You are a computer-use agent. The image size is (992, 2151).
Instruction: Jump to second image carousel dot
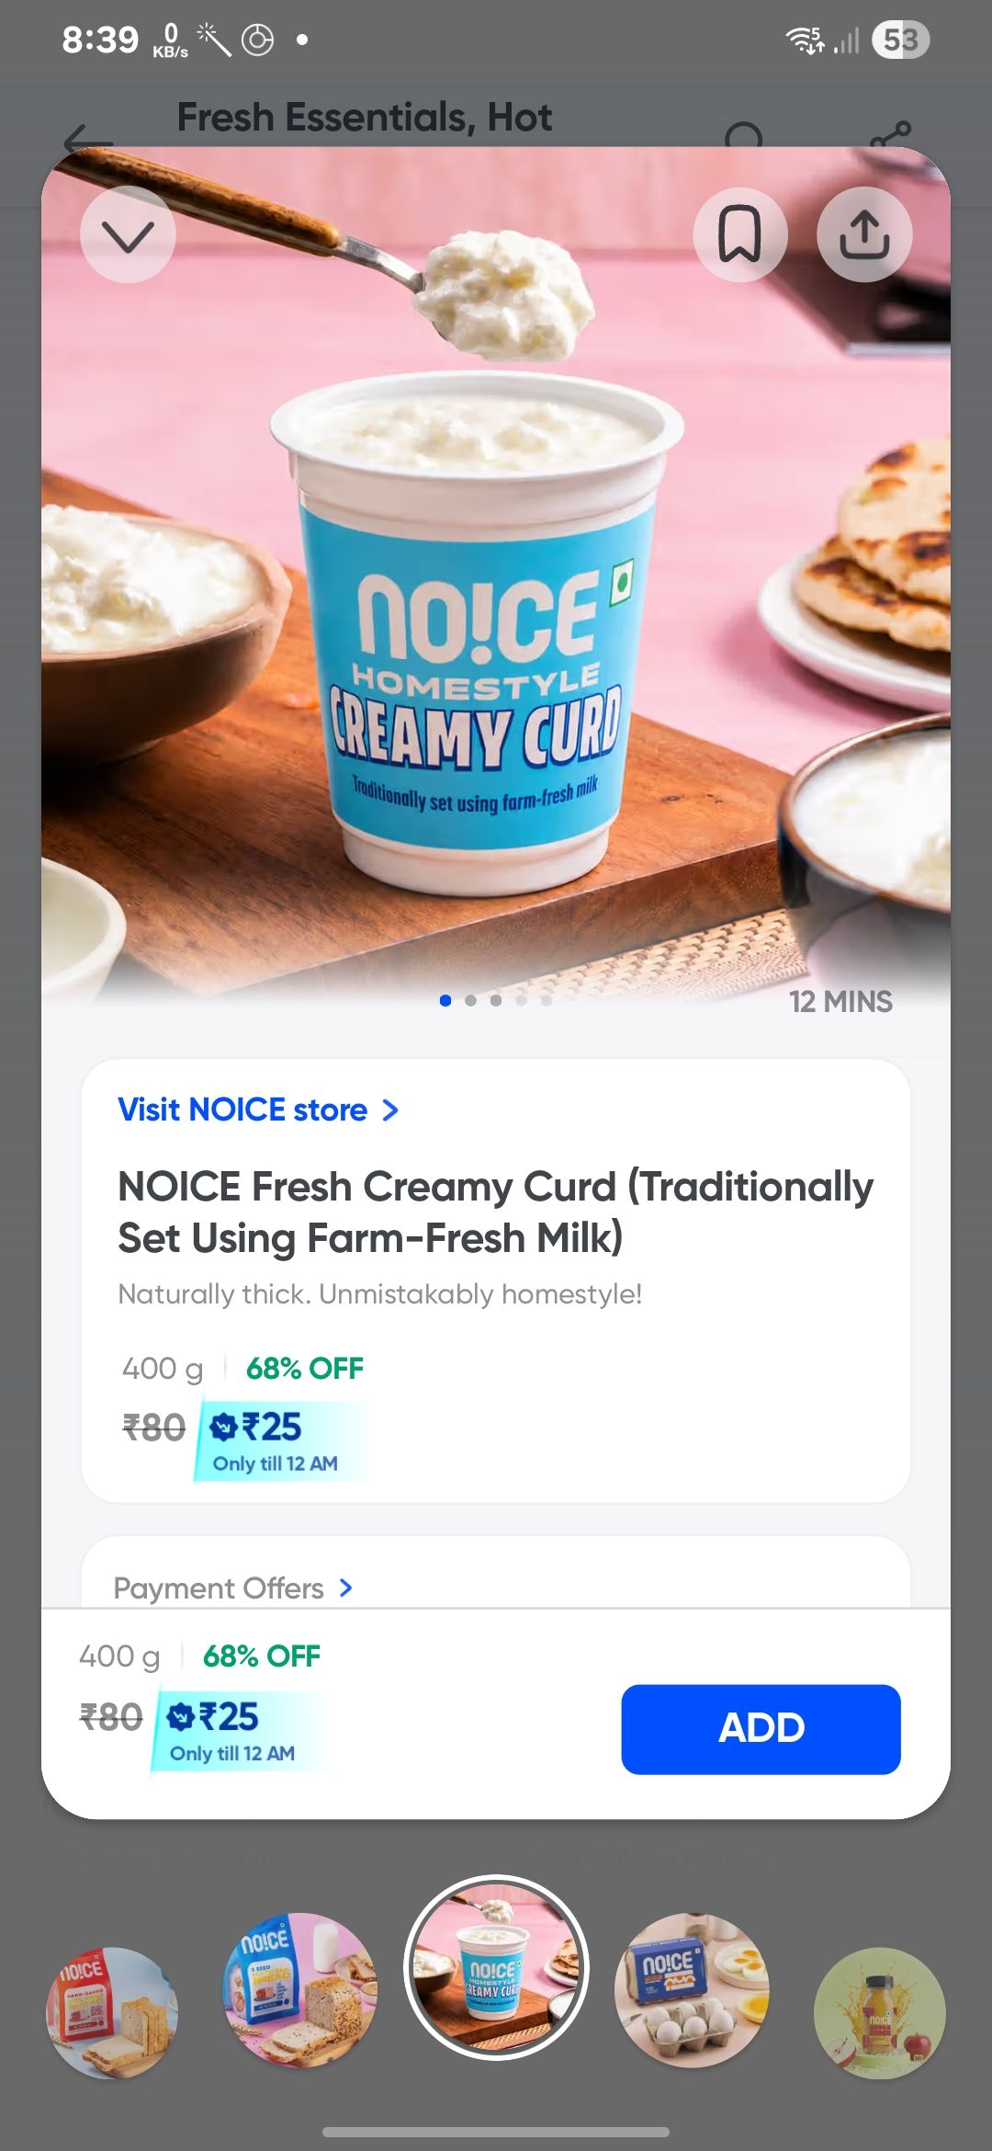[x=470, y=1000]
